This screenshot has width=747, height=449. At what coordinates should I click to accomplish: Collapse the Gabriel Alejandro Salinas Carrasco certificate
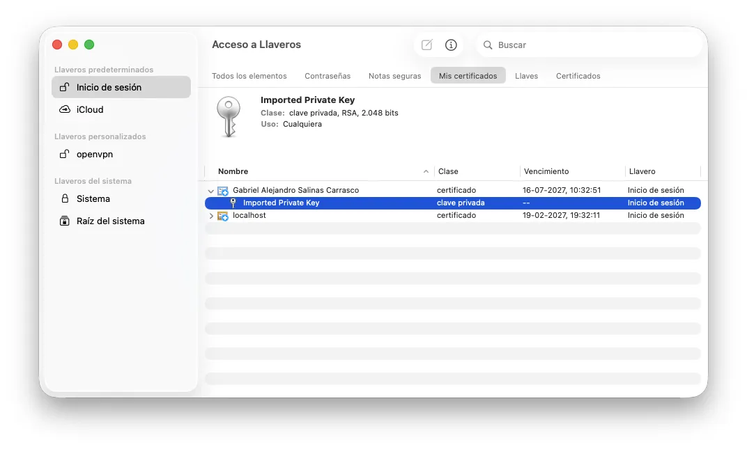click(210, 191)
